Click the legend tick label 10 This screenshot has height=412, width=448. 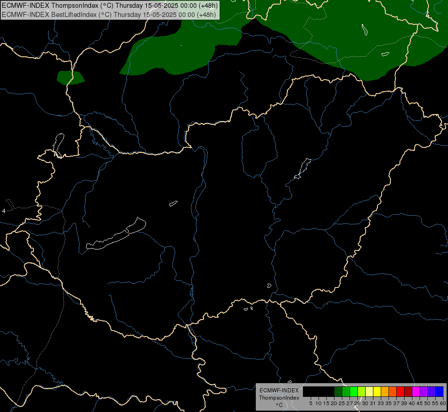pos(318,403)
